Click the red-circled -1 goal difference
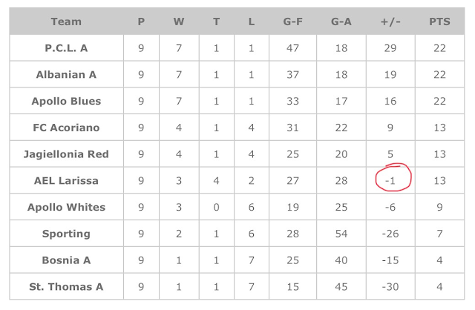The width and height of the screenshot is (475, 310). (x=390, y=181)
